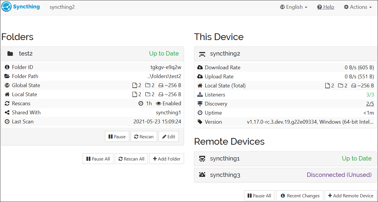This screenshot has height=202, width=378.
Task: Click Pause All under Folders
Action: click(98, 159)
